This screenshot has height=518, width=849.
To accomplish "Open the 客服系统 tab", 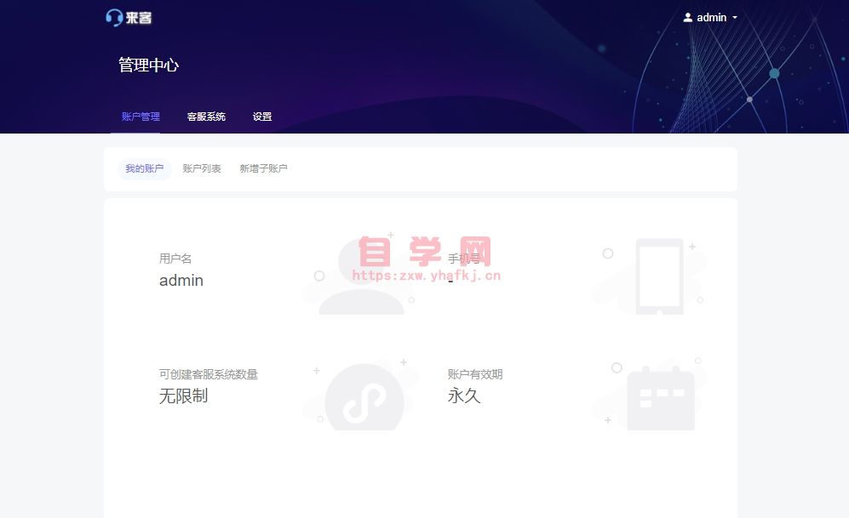I will tap(206, 117).
